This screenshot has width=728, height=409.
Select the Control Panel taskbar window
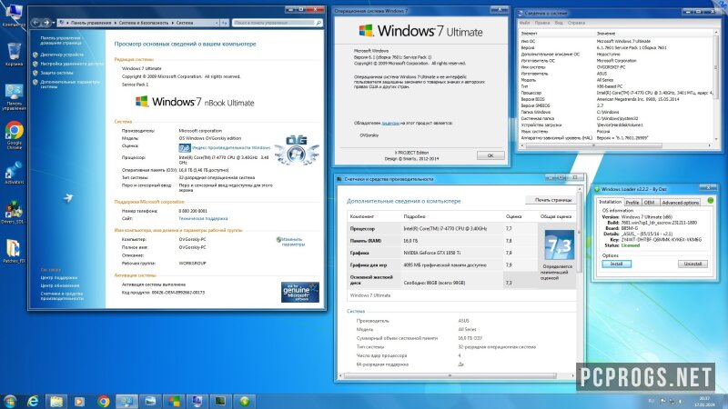point(126,401)
